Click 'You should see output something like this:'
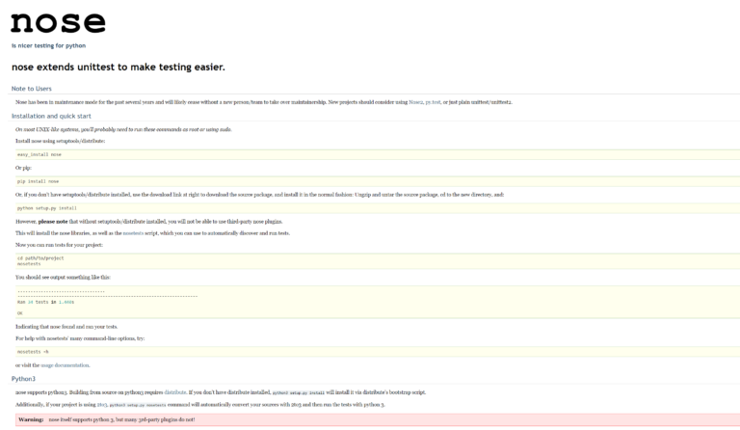 (63, 278)
